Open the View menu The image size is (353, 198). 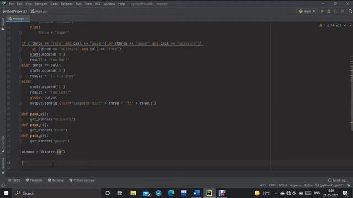click(29, 4)
